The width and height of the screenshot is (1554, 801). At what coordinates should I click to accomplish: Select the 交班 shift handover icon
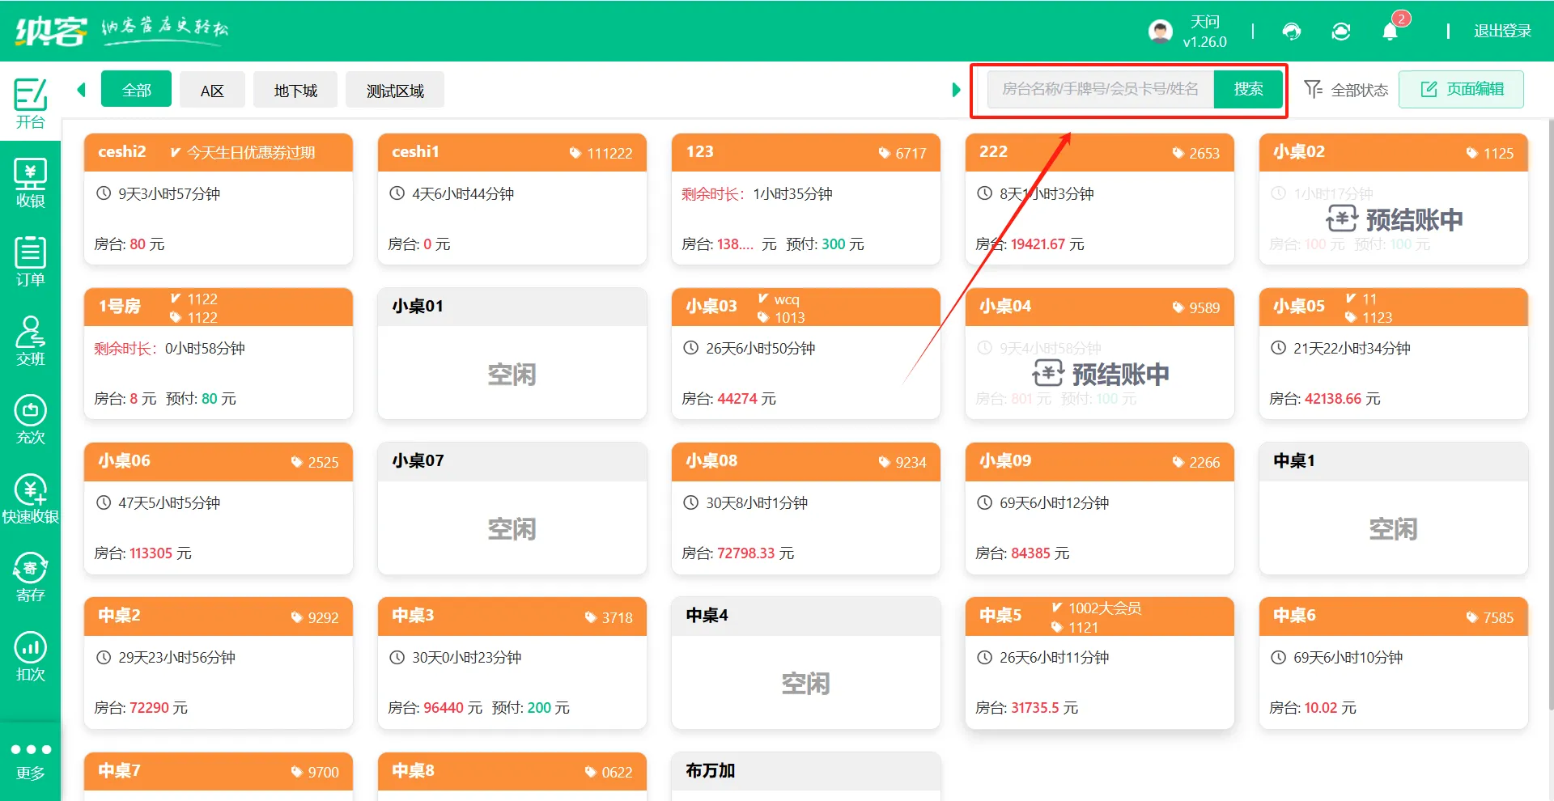30,341
